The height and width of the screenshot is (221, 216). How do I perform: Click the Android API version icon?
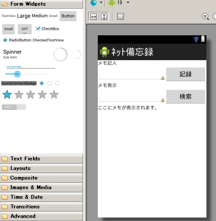(x=112, y=3)
